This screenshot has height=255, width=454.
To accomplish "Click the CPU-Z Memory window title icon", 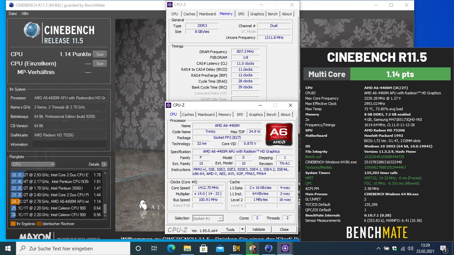I will [x=170, y=5].
